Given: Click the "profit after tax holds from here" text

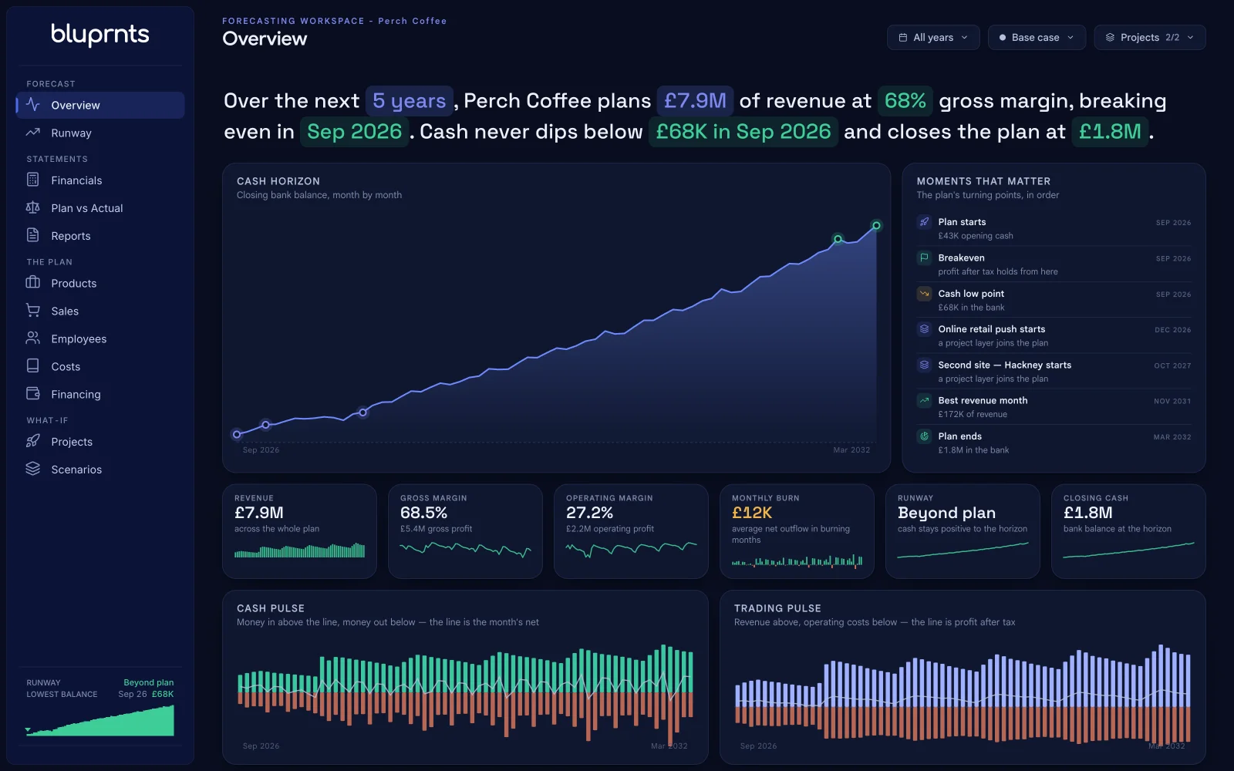Looking at the screenshot, I should (x=998, y=271).
